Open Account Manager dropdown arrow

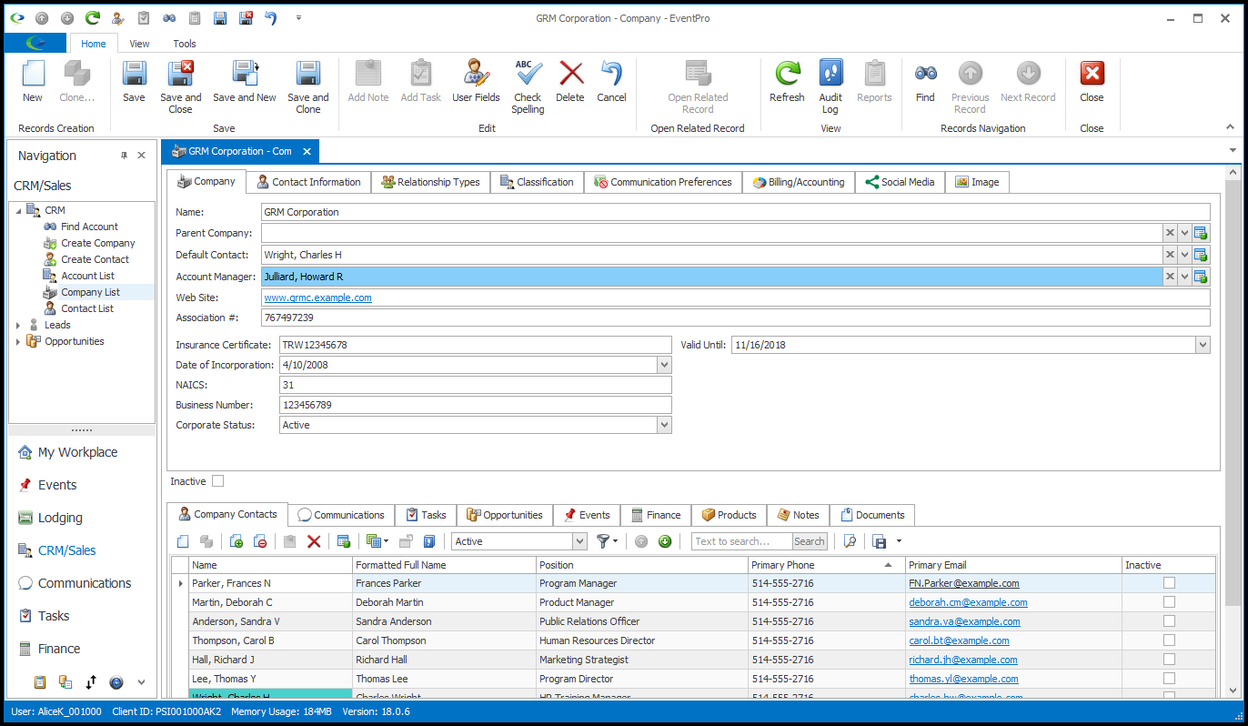[1184, 277]
